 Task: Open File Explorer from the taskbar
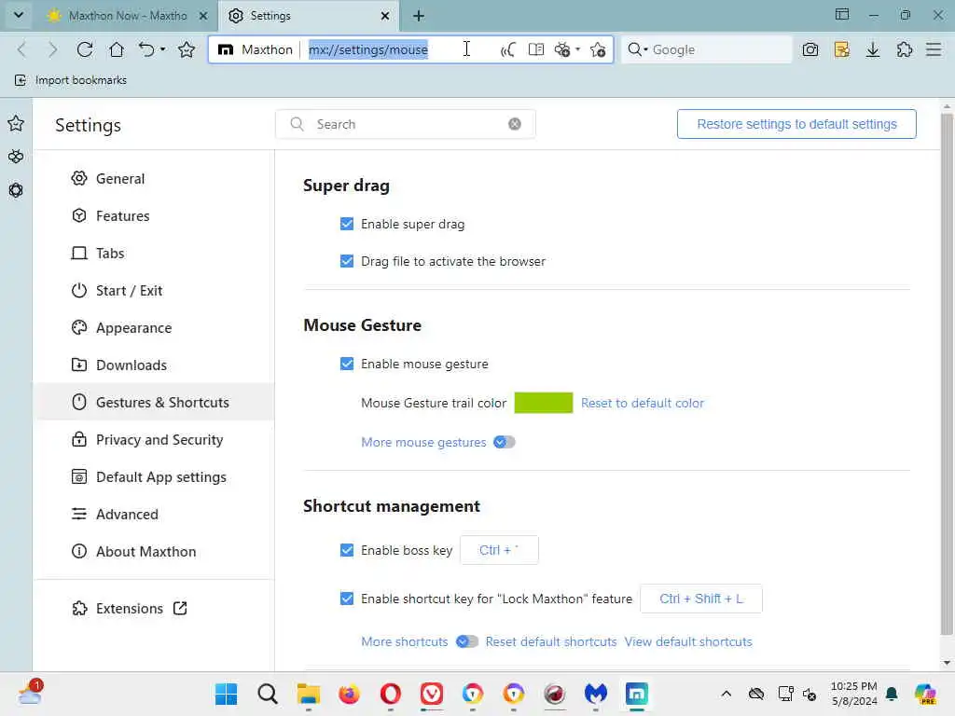[x=308, y=694]
